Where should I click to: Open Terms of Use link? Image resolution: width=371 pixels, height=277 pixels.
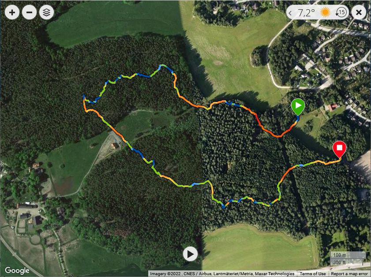tap(313, 273)
